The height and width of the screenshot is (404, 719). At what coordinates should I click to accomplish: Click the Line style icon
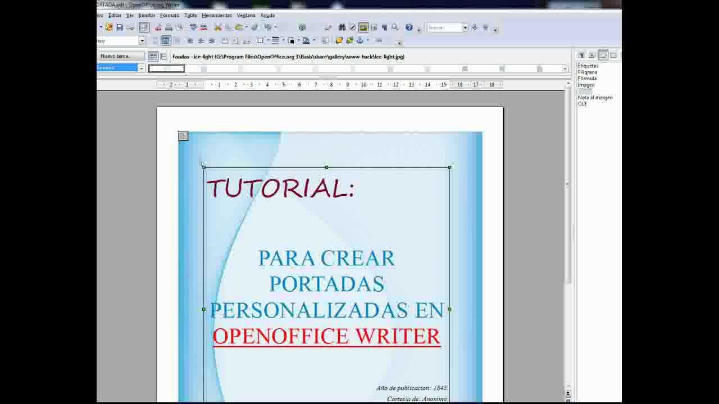[x=275, y=40]
